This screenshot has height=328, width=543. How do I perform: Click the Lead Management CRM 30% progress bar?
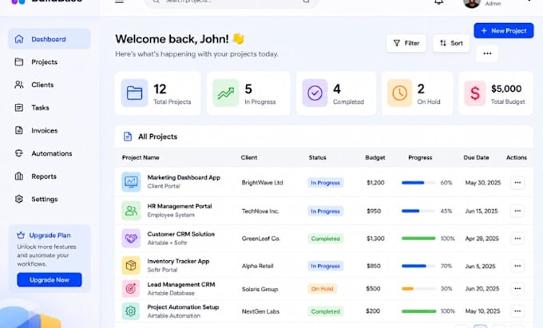(418, 289)
